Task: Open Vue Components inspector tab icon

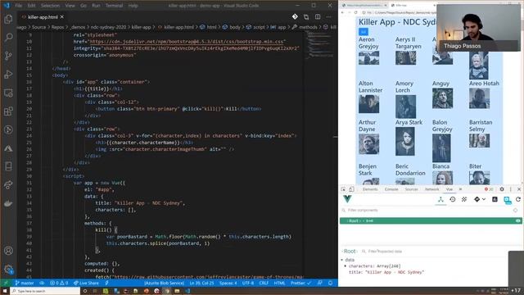Action: point(440,200)
